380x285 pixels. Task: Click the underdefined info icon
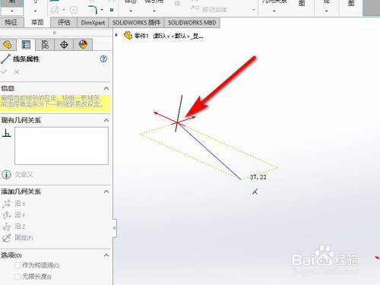[x=6, y=174]
